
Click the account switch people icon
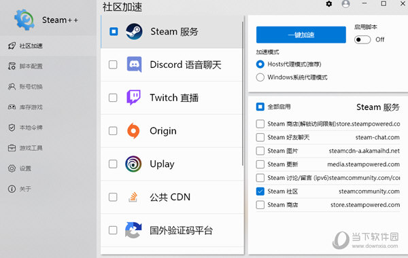coord(12,86)
